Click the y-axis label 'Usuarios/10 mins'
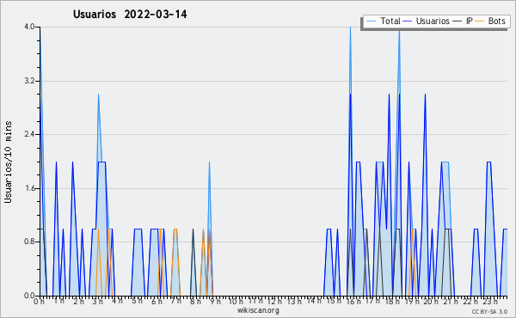The height and width of the screenshot is (318, 516). [x=8, y=162]
